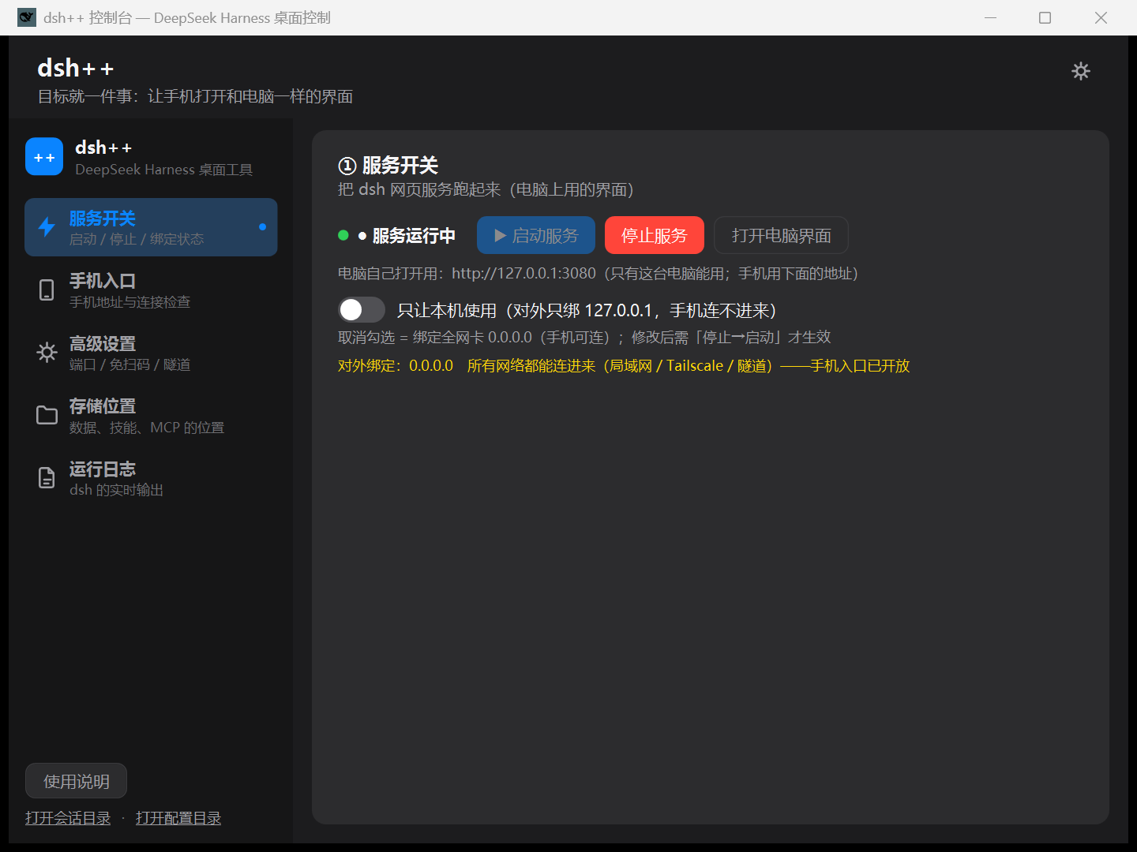This screenshot has height=852, width=1137.
Task: Click the phone icon beside 手机入口
Action: [x=47, y=290]
